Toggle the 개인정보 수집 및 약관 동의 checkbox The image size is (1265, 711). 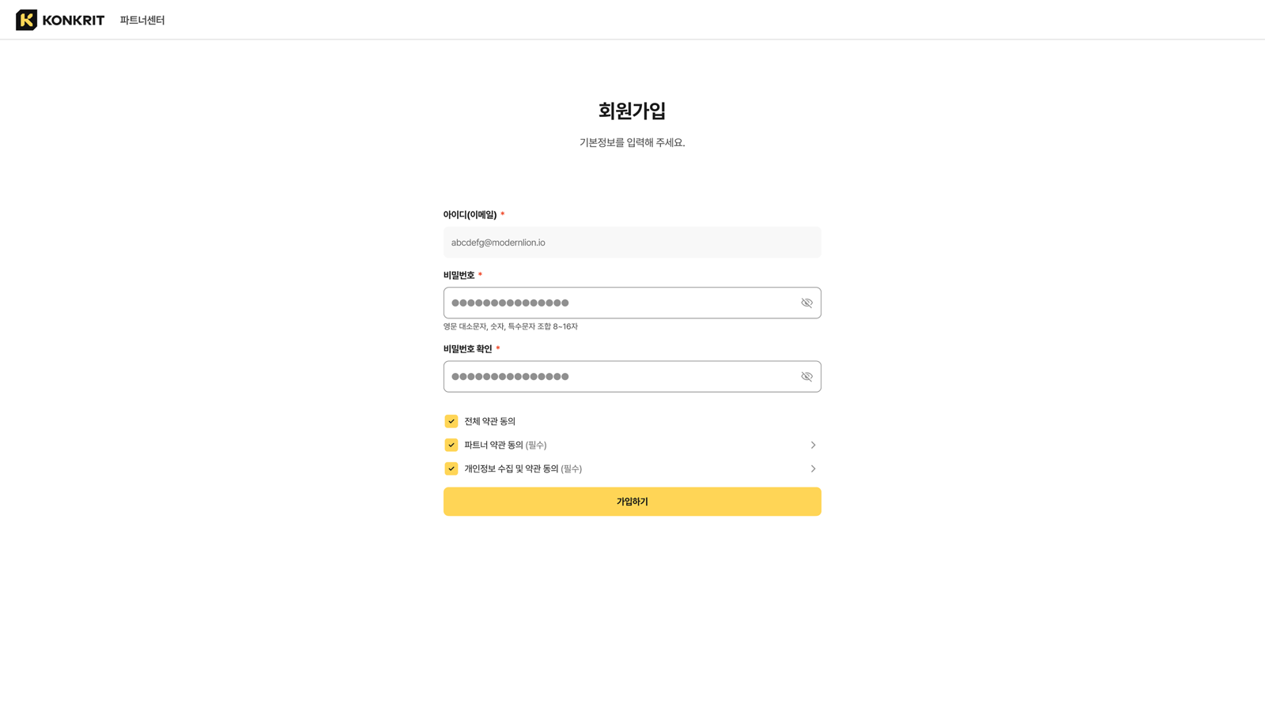[x=451, y=468]
